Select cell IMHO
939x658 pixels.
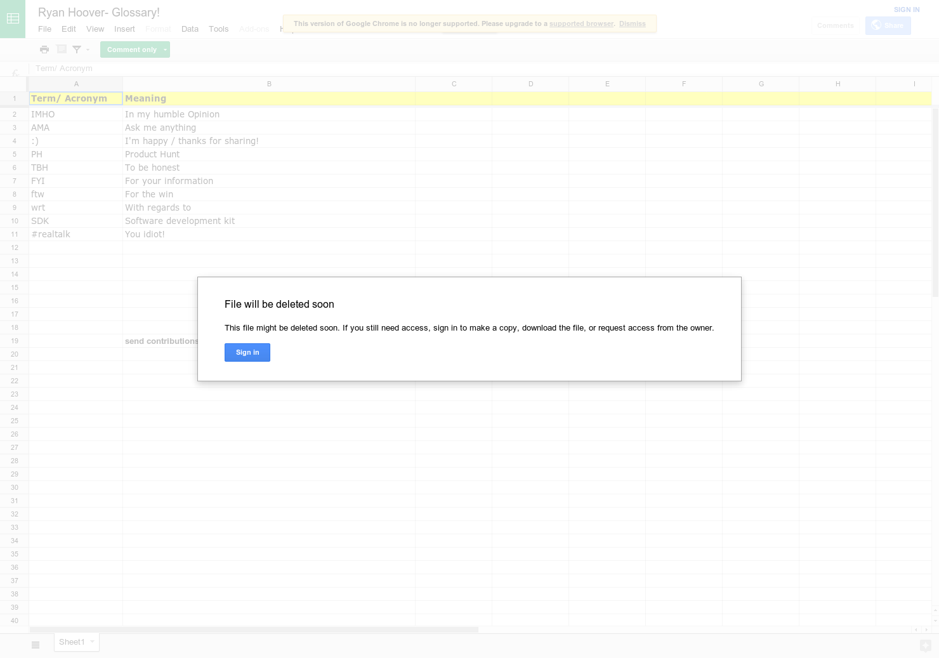pos(76,114)
